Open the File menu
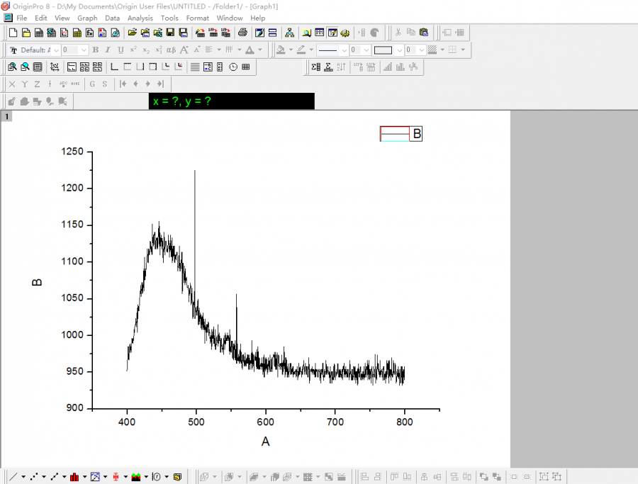This screenshot has width=638, height=484. coord(21,18)
